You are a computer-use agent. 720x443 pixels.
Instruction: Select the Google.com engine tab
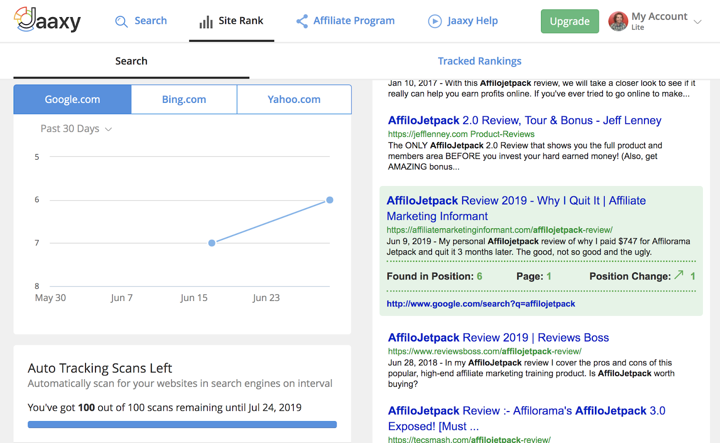click(72, 99)
